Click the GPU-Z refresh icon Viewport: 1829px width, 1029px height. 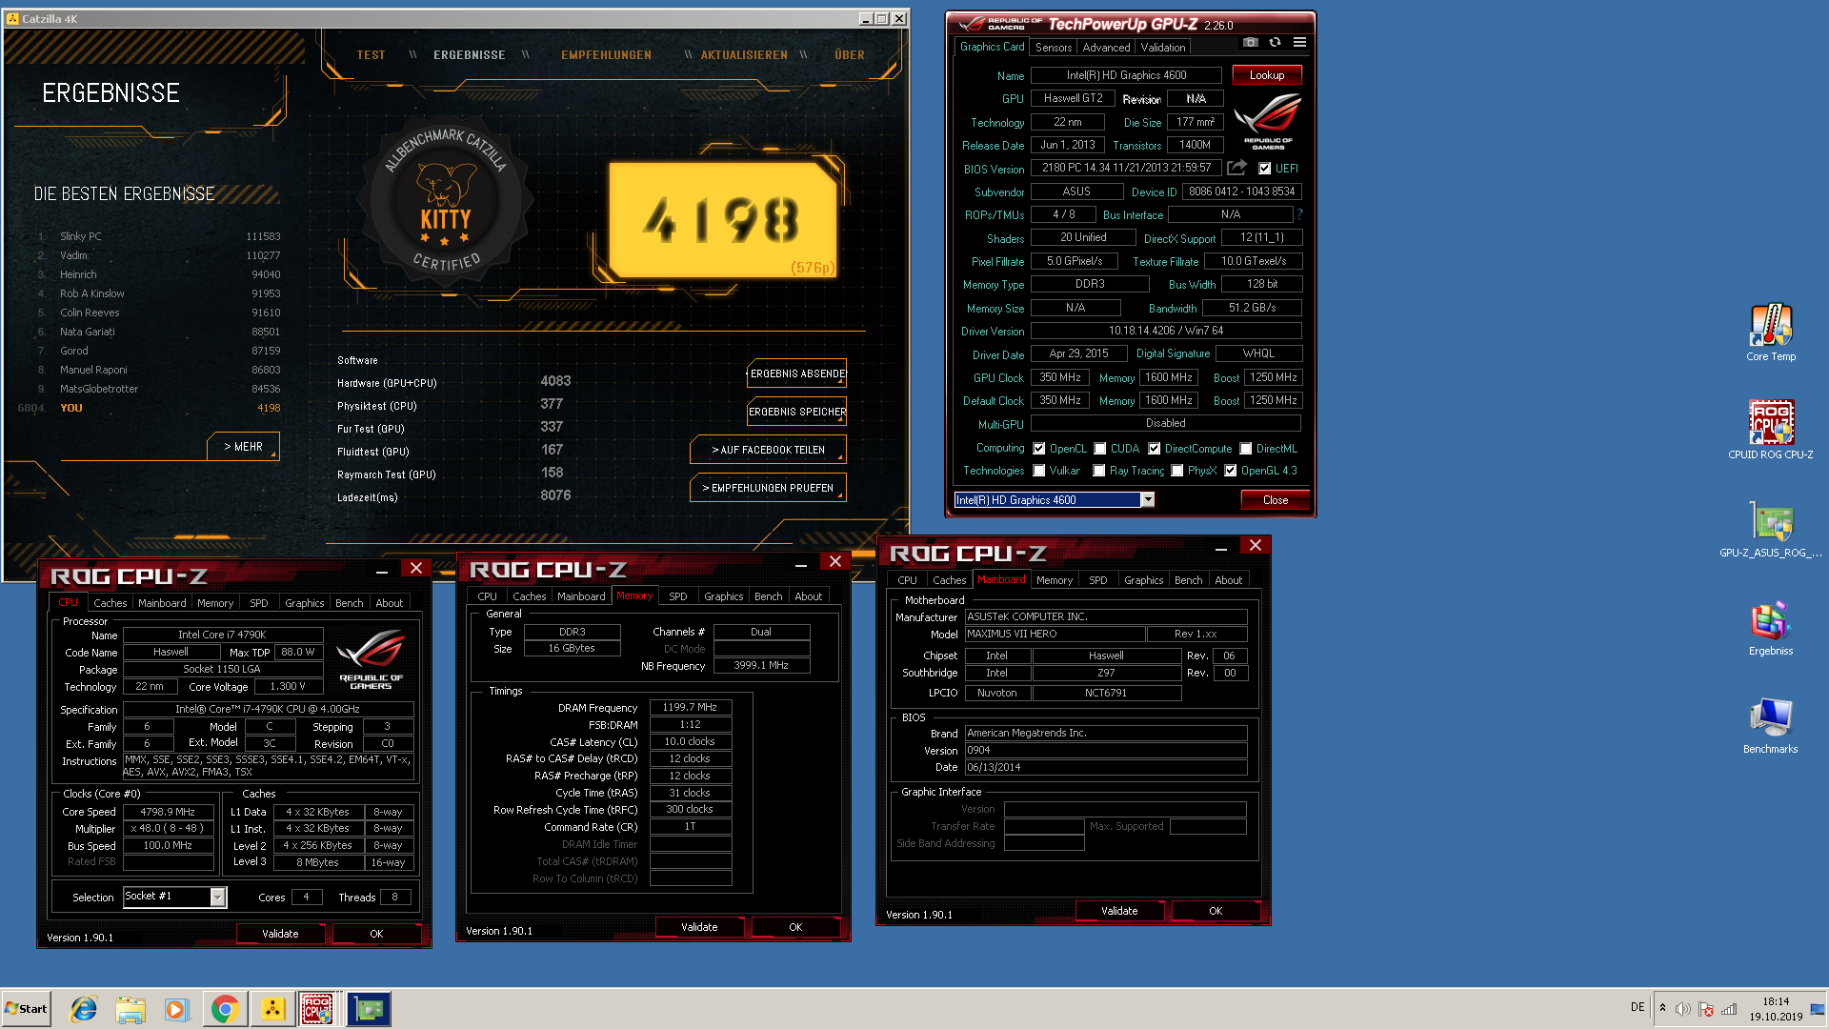(x=1275, y=43)
